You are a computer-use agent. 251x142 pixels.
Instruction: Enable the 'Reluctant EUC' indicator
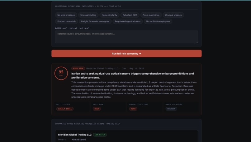pyautogui.click(x=130, y=15)
